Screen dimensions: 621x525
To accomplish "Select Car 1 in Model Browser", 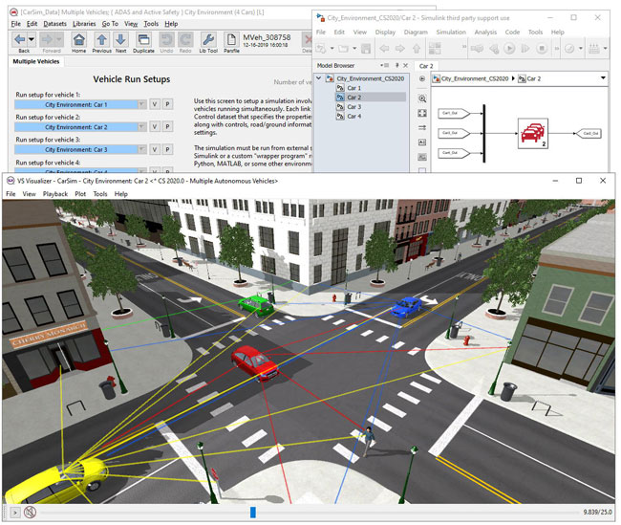I will click(353, 88).
